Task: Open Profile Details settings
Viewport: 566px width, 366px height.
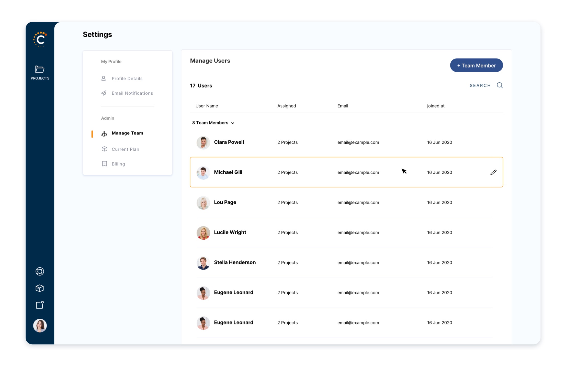Action: pyautogui.click(x=127, y=79)
